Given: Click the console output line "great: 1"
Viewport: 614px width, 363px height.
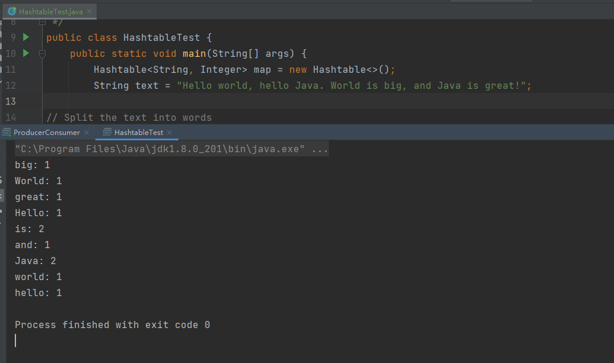Looking at the screenshot, I should tap(39, 197).
